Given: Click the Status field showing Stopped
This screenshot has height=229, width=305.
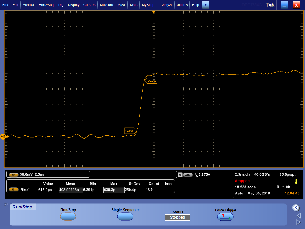Looking at the screenshot, I should (x=178, y=217).
